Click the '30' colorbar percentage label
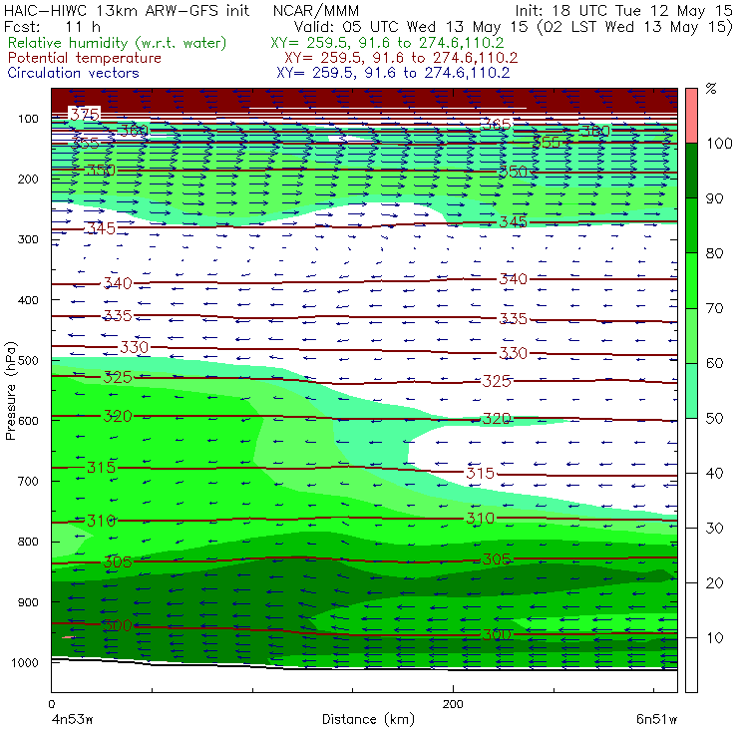 click(715, 529)
